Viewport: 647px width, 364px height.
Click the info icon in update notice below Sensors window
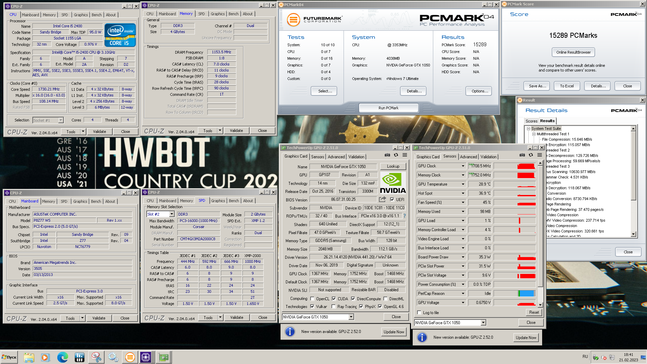(x=422, y=337)
